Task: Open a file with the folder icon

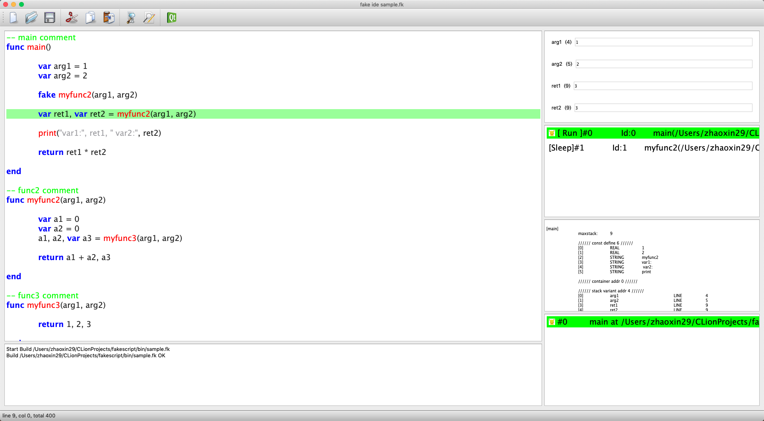Action: click(31, 18)
